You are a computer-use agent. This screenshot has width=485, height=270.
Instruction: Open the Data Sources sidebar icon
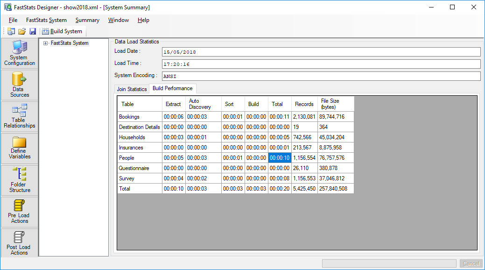[x=20, y=85]
